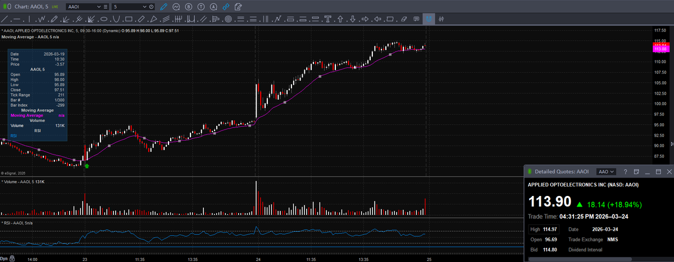Click the blue link windows icon

226,7
